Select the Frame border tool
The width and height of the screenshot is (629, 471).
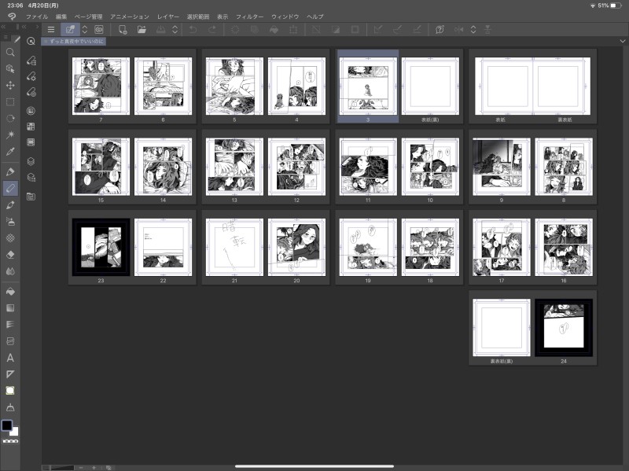coord(10,341)
